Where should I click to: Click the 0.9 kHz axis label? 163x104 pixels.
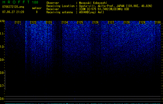(x=2, y=60)
